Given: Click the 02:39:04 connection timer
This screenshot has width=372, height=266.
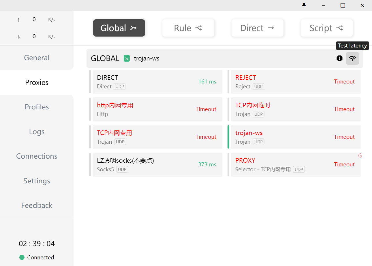Looking at the screenshot, I should click(37, 244).
